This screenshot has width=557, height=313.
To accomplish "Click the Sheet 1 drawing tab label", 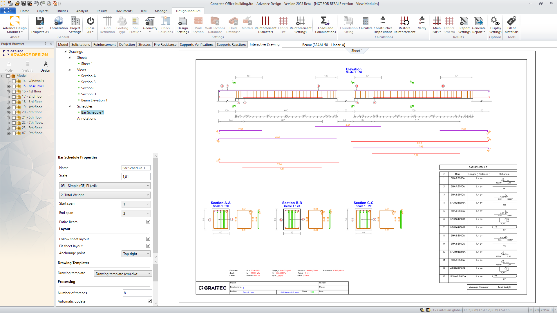I will (x=357, y=51).
